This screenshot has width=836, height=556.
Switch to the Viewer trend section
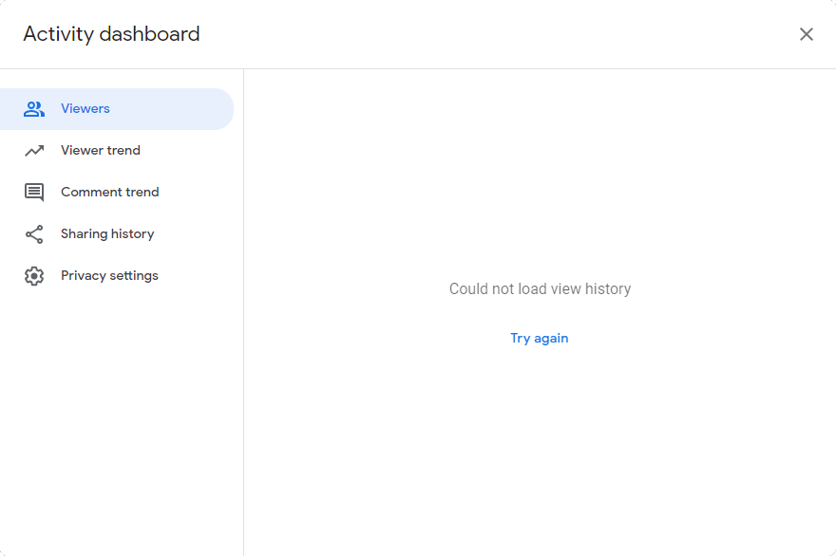pyautogui.click(x=100, y=150)
